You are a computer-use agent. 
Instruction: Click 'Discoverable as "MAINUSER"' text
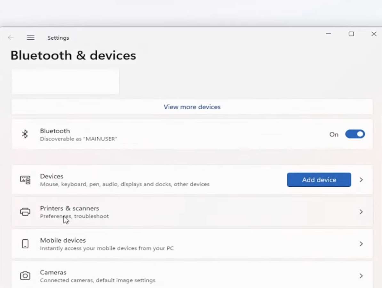(x=78, y=139)
